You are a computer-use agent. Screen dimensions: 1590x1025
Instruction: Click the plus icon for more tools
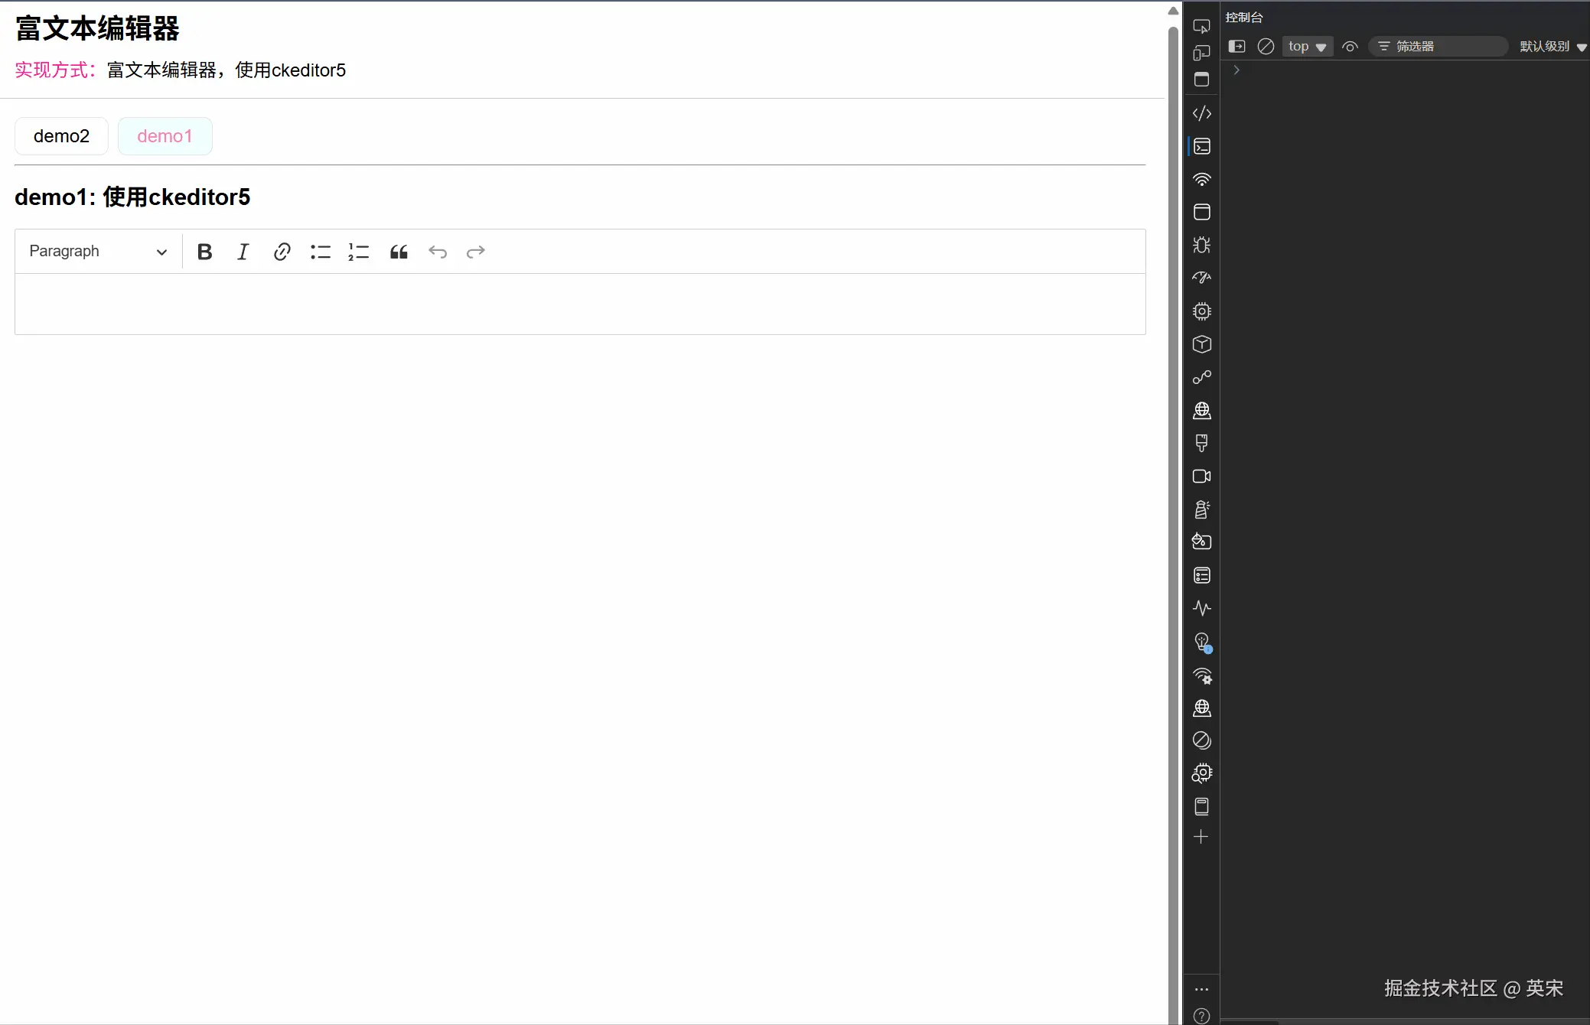click(1201, 837)
